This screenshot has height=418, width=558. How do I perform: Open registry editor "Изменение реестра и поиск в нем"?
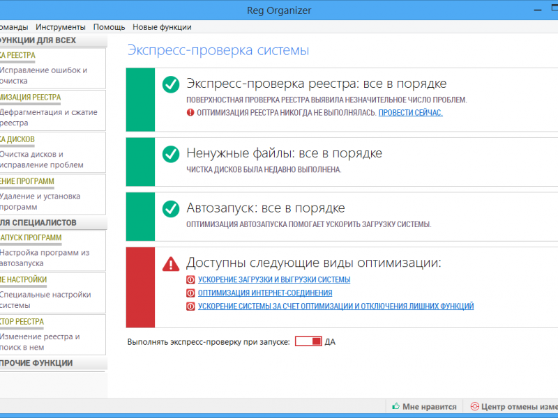(x=53, y=335)
